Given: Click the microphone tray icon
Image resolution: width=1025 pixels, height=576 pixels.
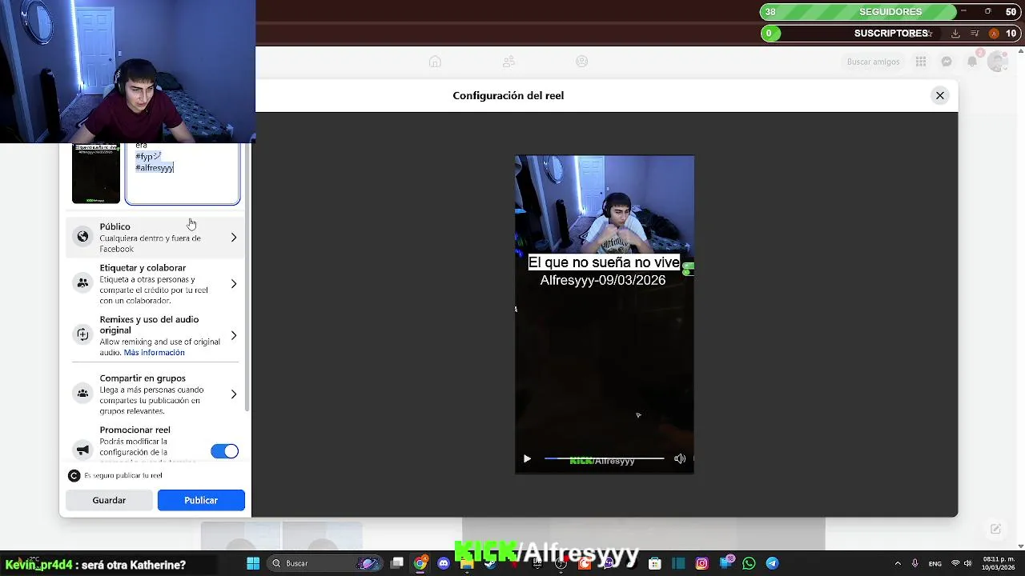Looking at the screenshot, I should pos(915,563).
